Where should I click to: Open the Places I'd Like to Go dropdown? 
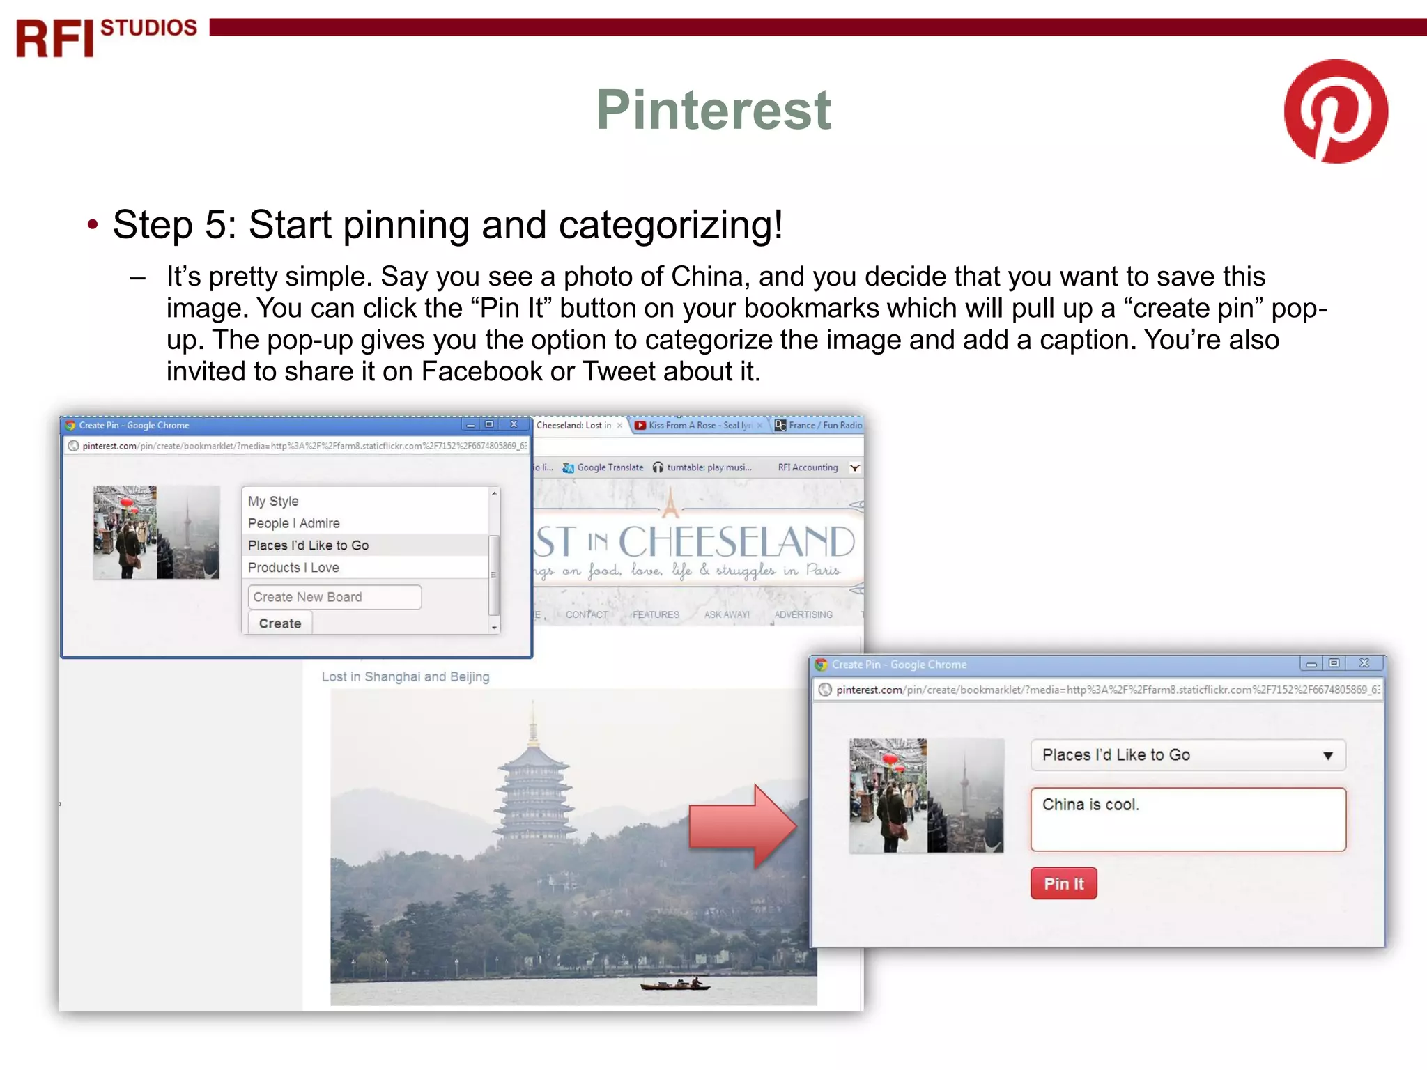tap(1188, 755)
